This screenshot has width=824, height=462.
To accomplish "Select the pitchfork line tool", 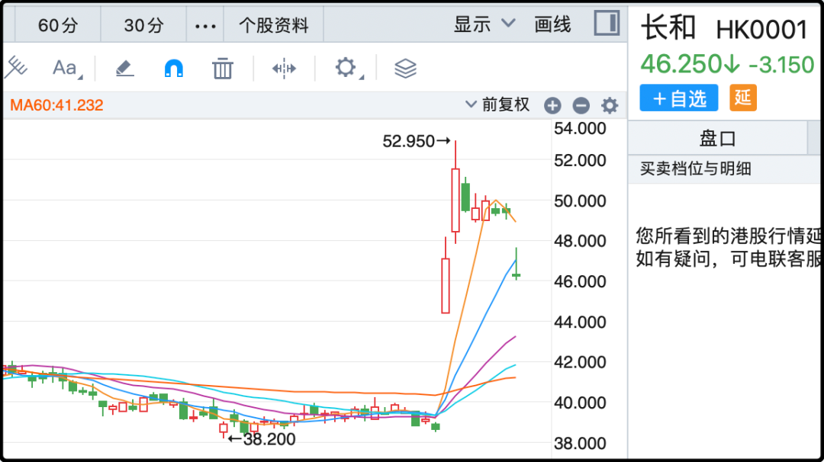I will point(15,68).
